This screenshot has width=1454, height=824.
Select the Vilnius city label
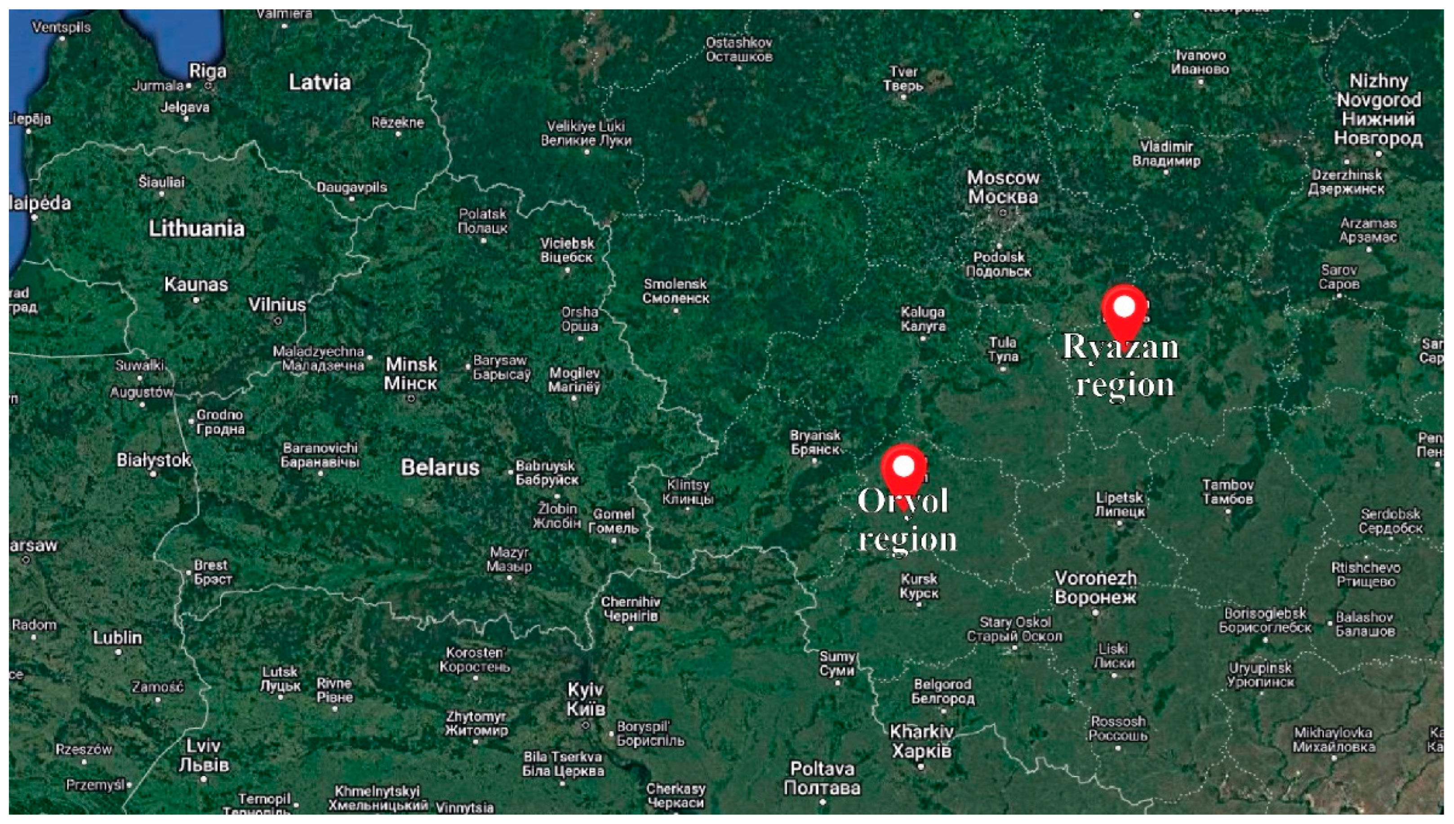277,305
